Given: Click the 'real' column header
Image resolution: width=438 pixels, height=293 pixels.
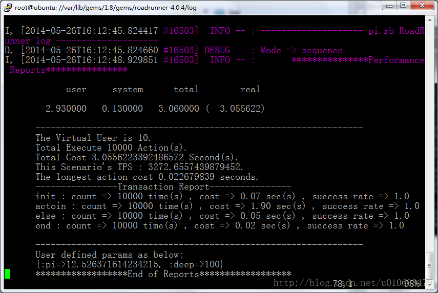Looking at the screenshot, I should click(x=250, y=89).
